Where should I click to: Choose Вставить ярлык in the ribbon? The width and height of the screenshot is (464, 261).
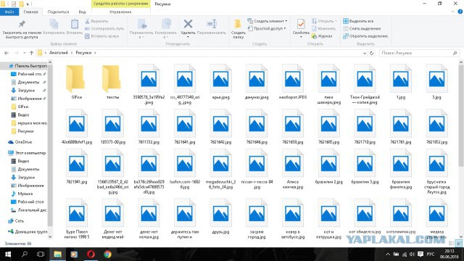tap(101, 36)
